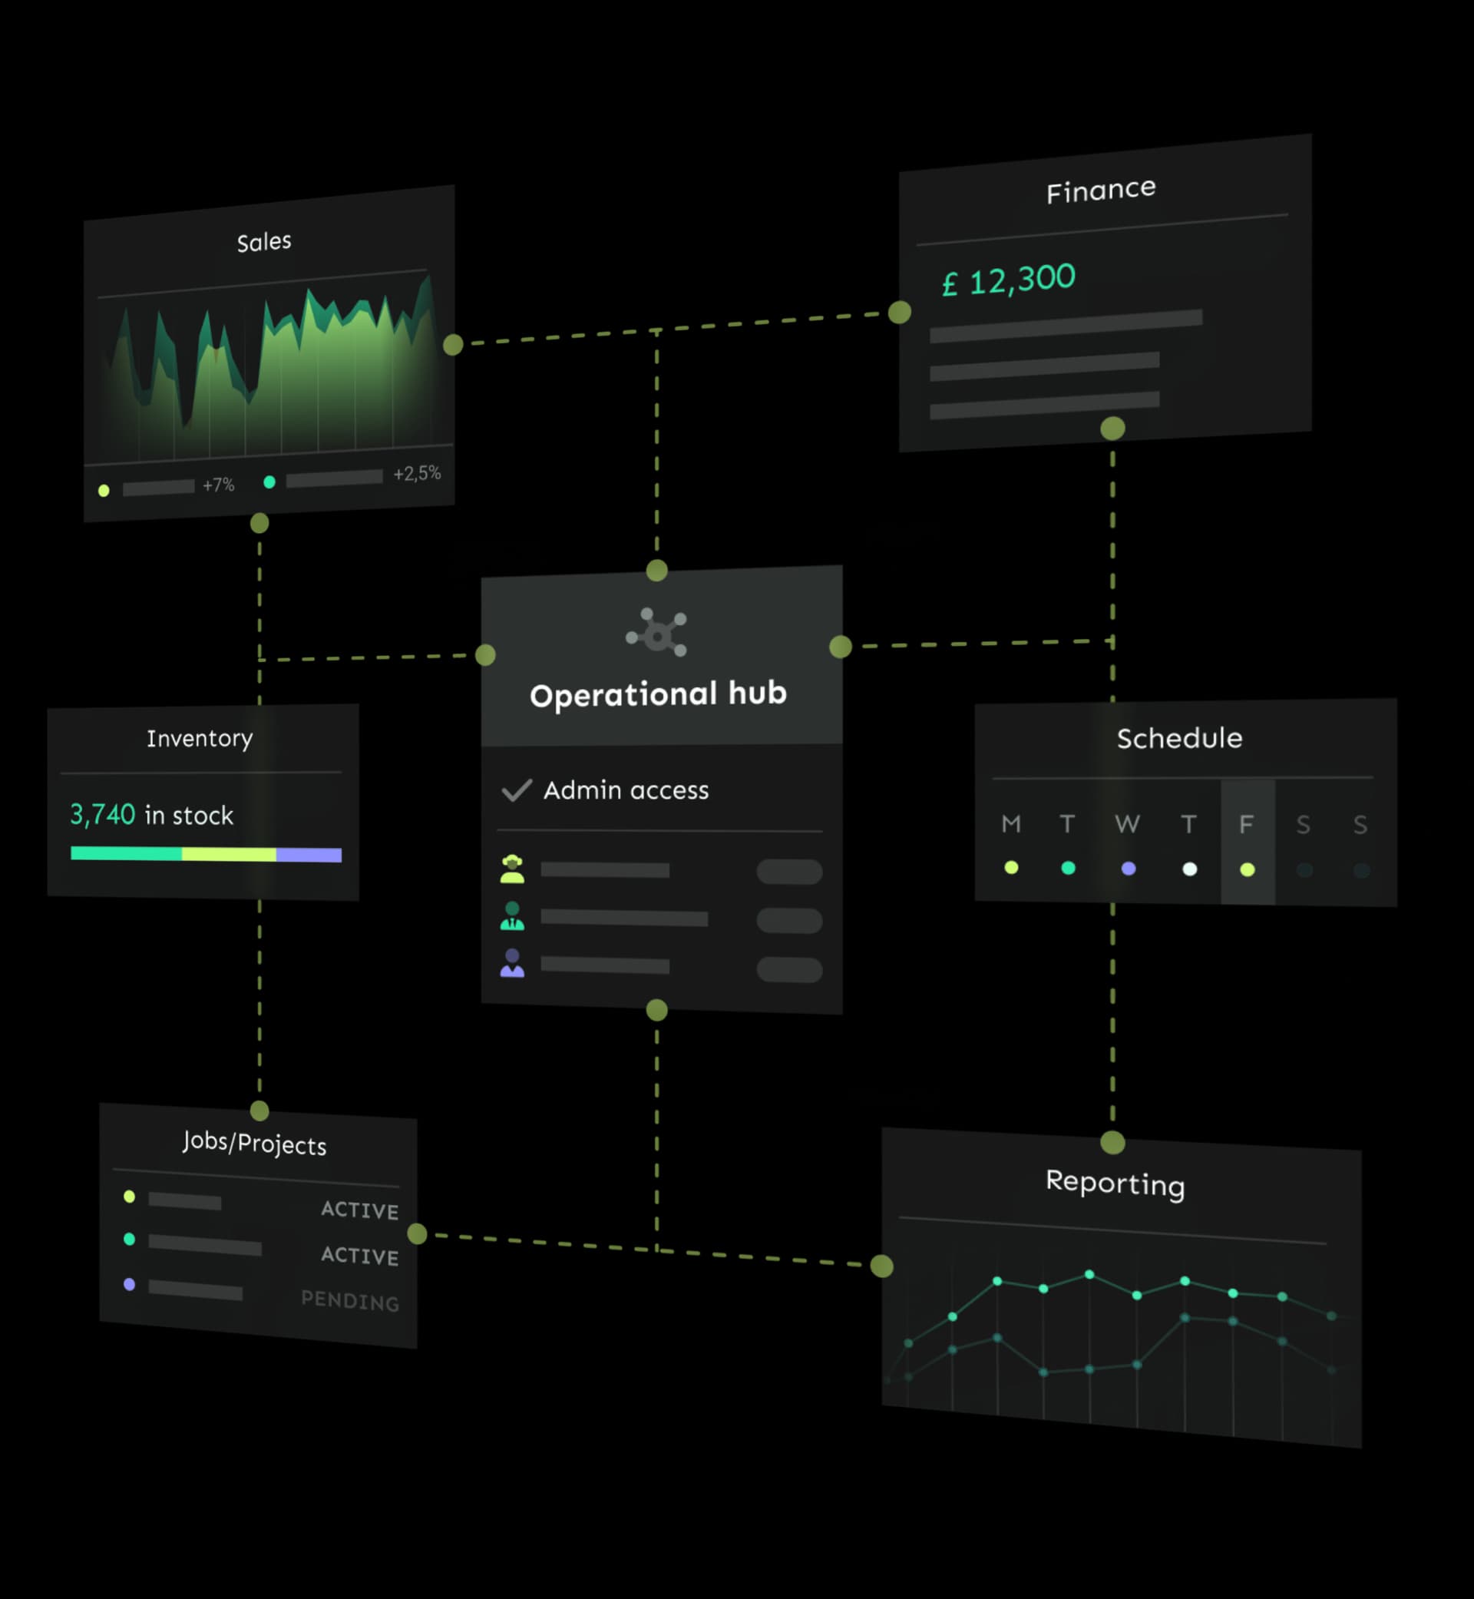This screenshot has height=1599, width=1474.
Task: Toggle the Admin access checkmark
Action: tap(517, 790)
